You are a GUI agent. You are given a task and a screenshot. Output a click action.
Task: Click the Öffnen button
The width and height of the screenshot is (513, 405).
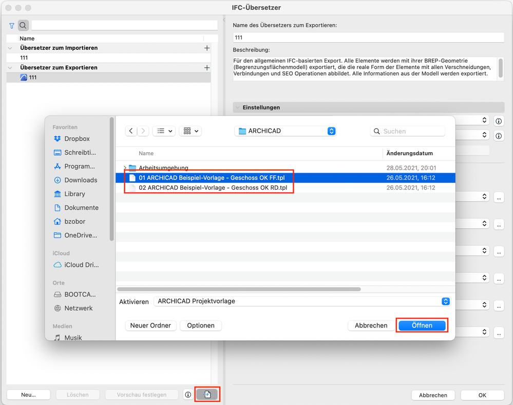point(422,325)
